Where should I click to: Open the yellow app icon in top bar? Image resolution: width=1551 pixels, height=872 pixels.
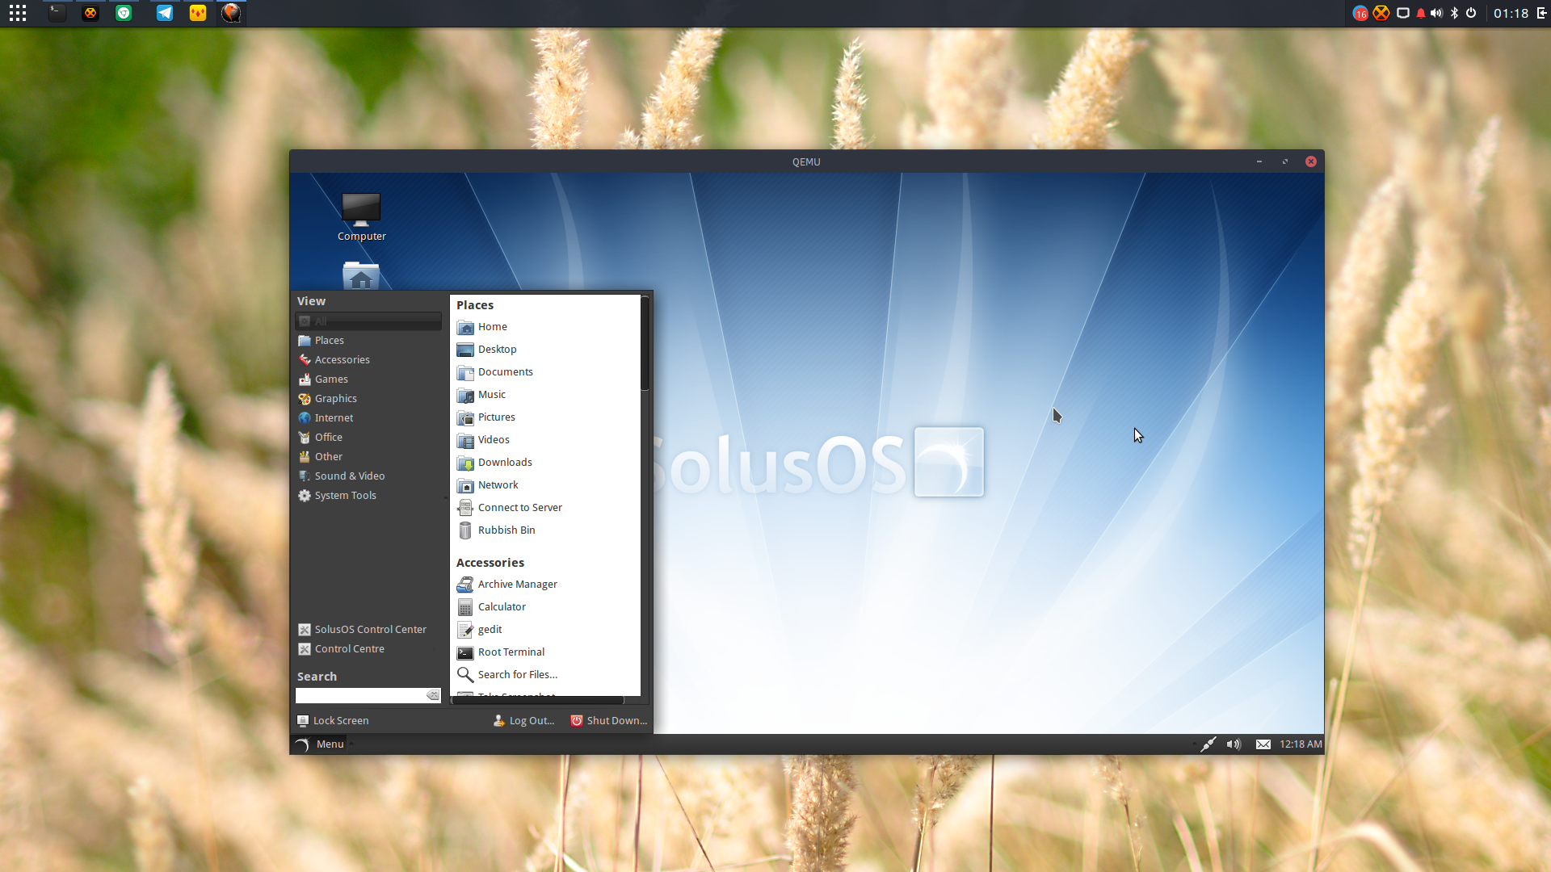pyautogui.click(x=198, y=13)
